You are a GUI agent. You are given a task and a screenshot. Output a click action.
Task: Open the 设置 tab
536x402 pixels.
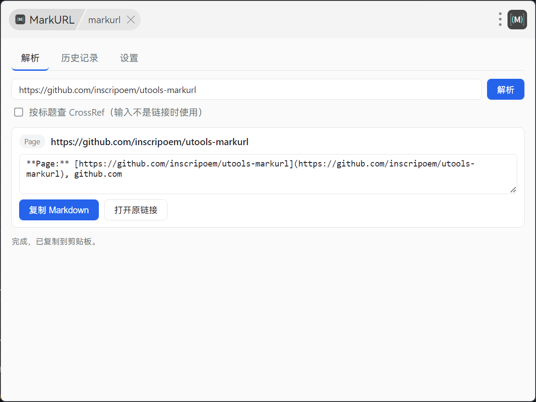[129, 58]
